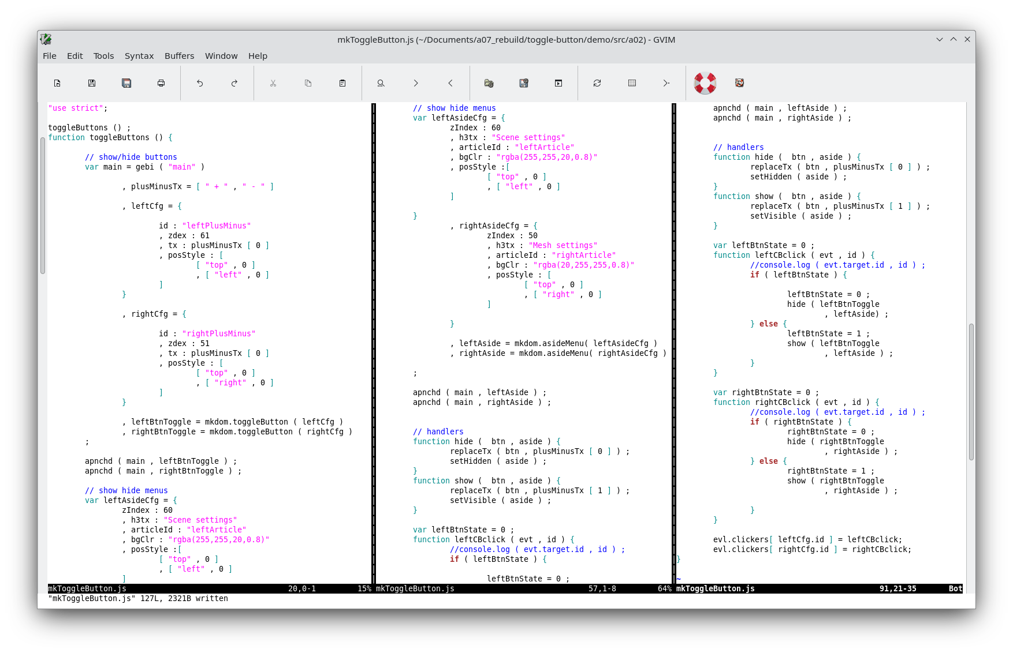The width and height of the screenshot is (1013, 653).
Task: Click the left pane's vertical scrollbar
Action: (x=43, y=205)
